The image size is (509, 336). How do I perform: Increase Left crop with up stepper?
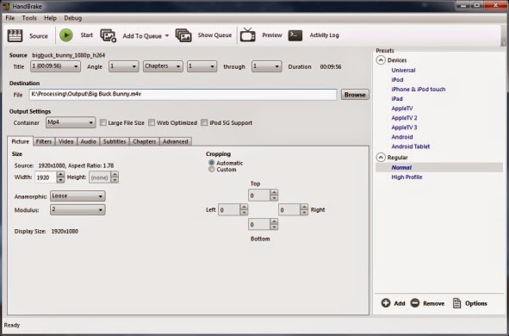244,207
